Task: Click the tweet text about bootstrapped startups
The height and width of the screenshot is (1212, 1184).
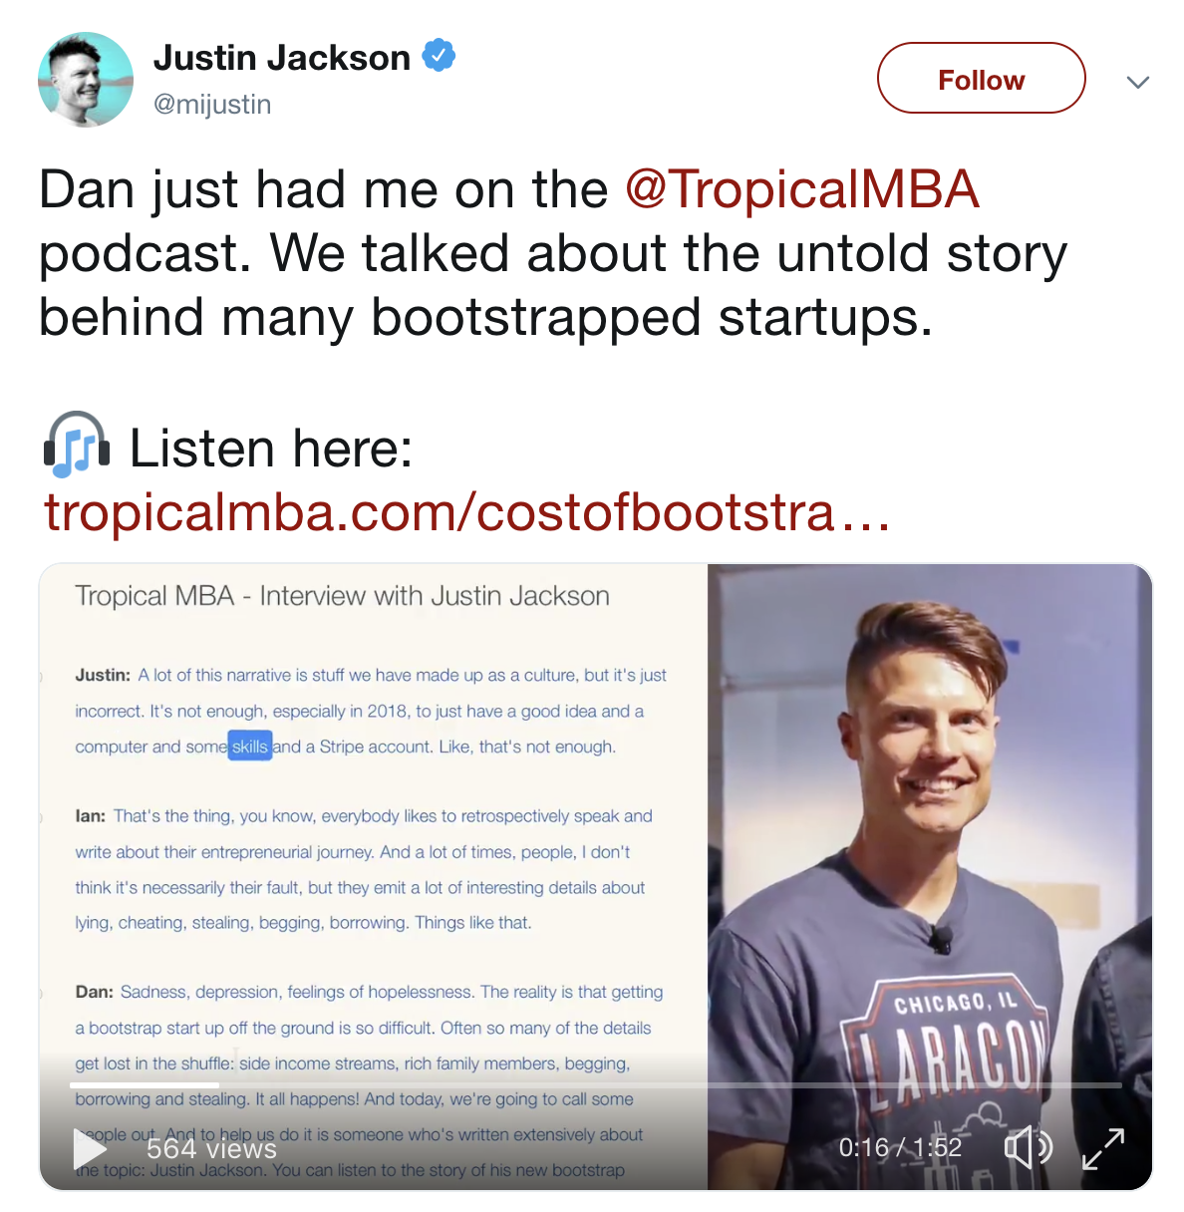Action: [553, 253]
